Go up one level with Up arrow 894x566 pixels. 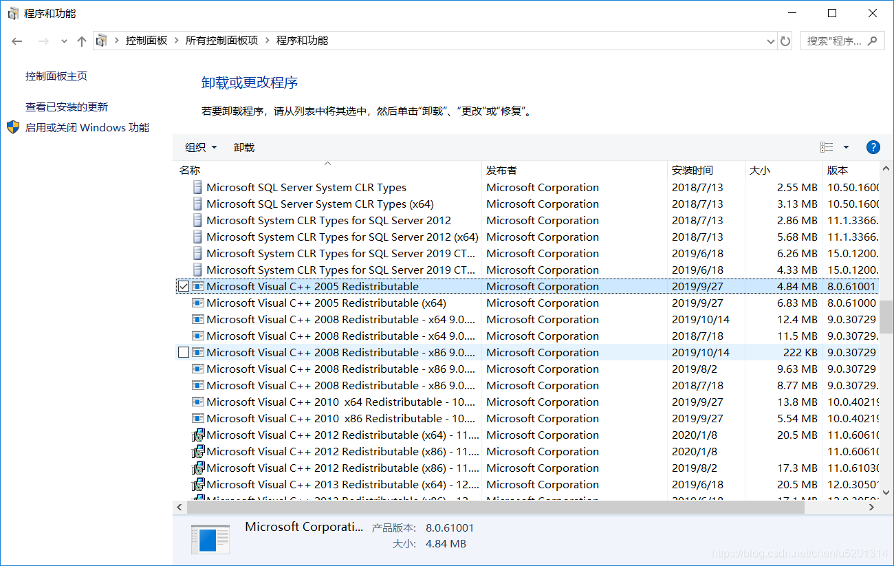tap(82, 41)
